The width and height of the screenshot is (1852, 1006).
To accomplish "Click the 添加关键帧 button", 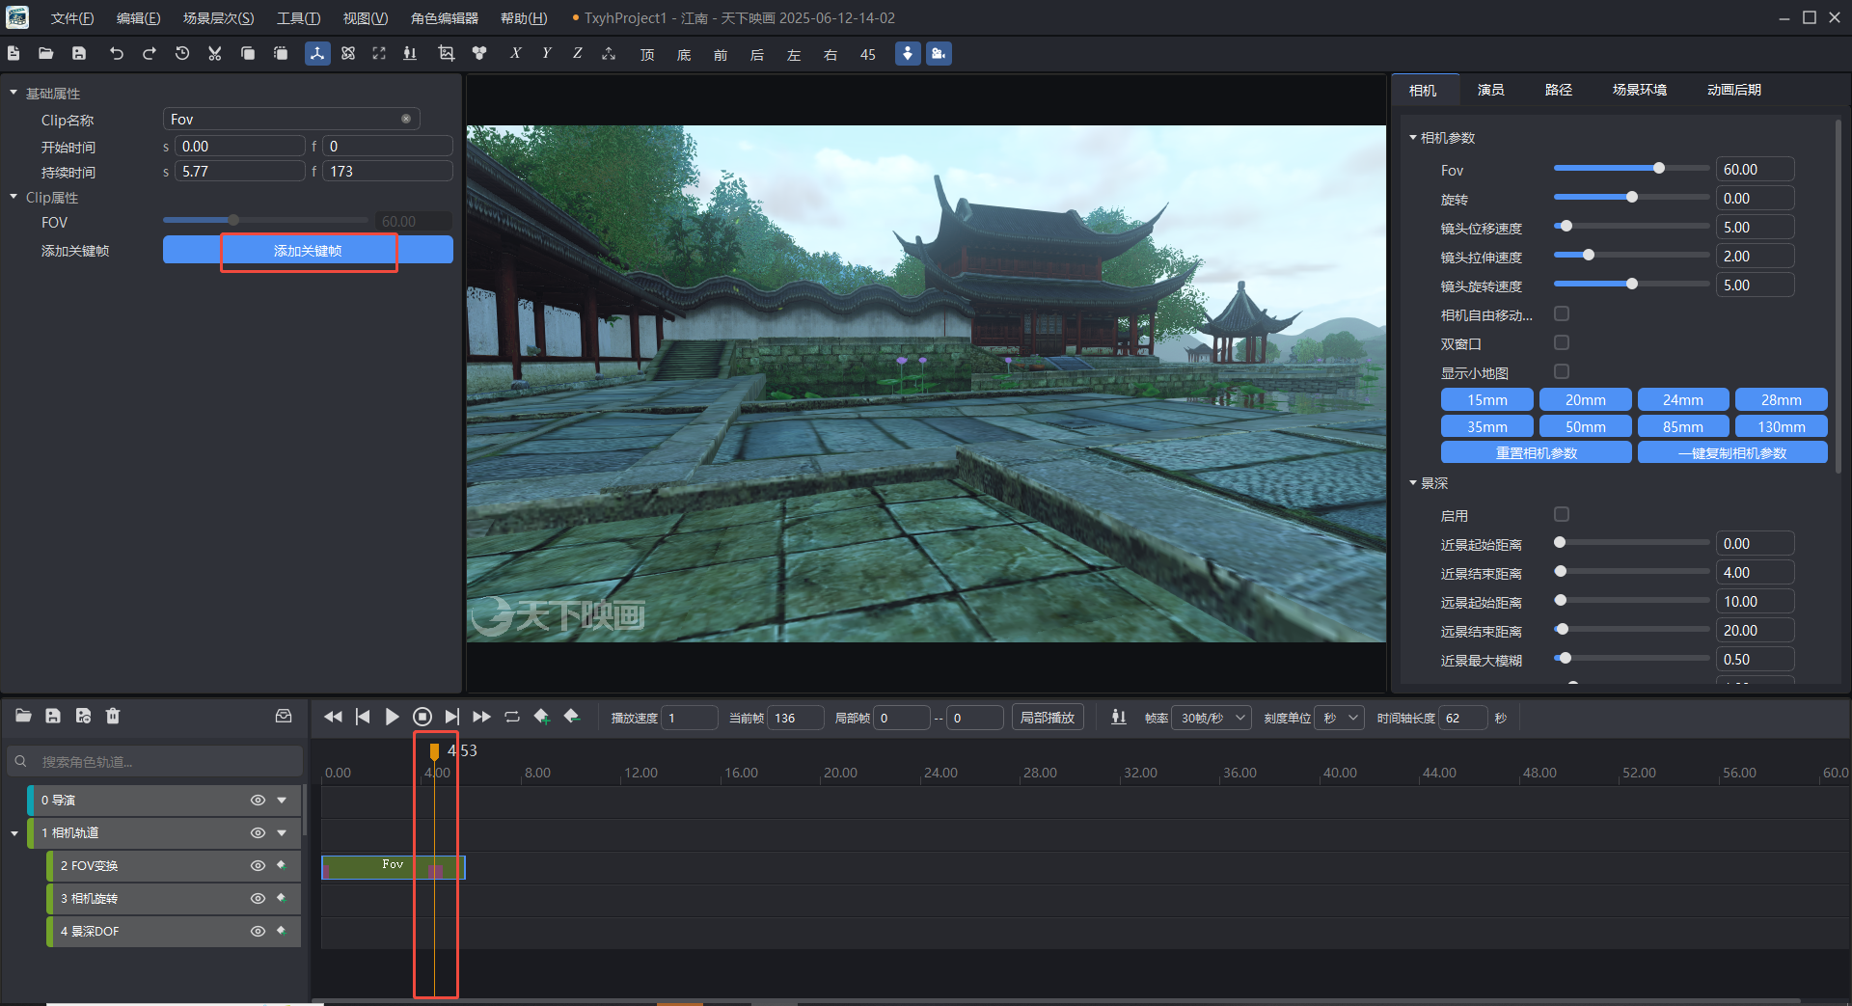I will click(x=308, y=250).
